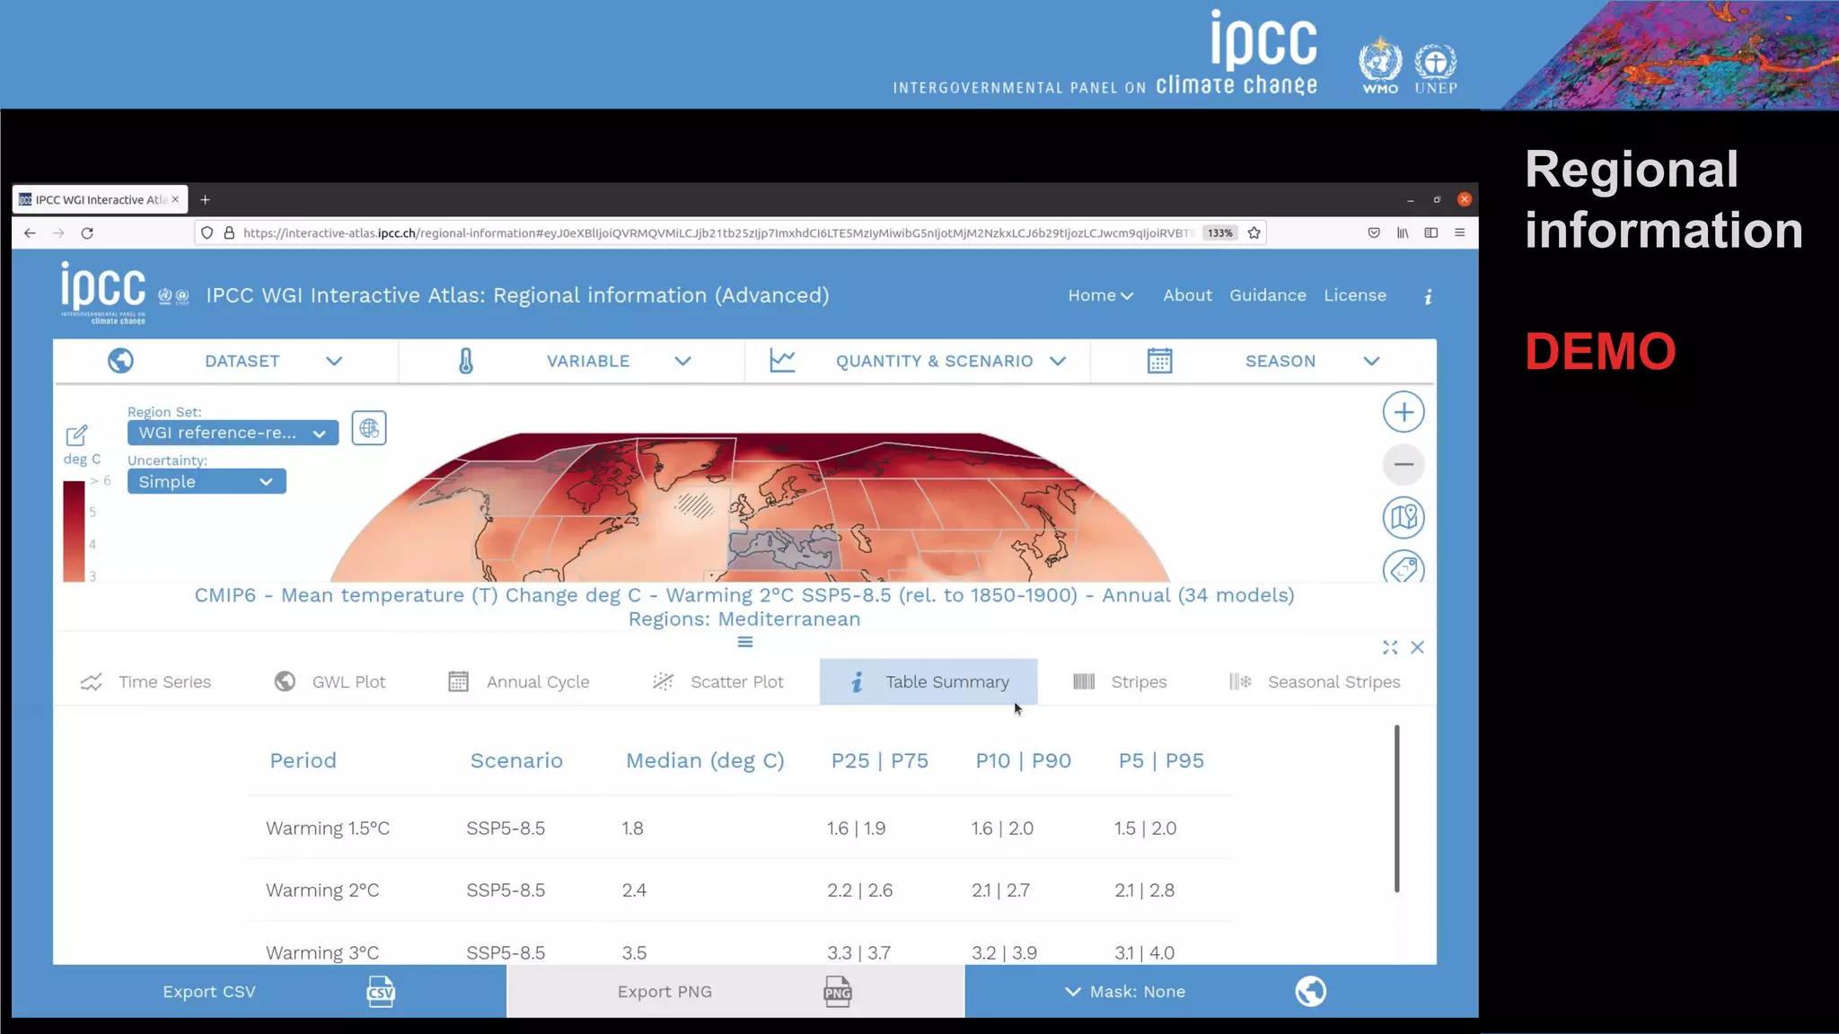Open the browser library icon
The image size is (1839, 1034).
(1403, 233)
